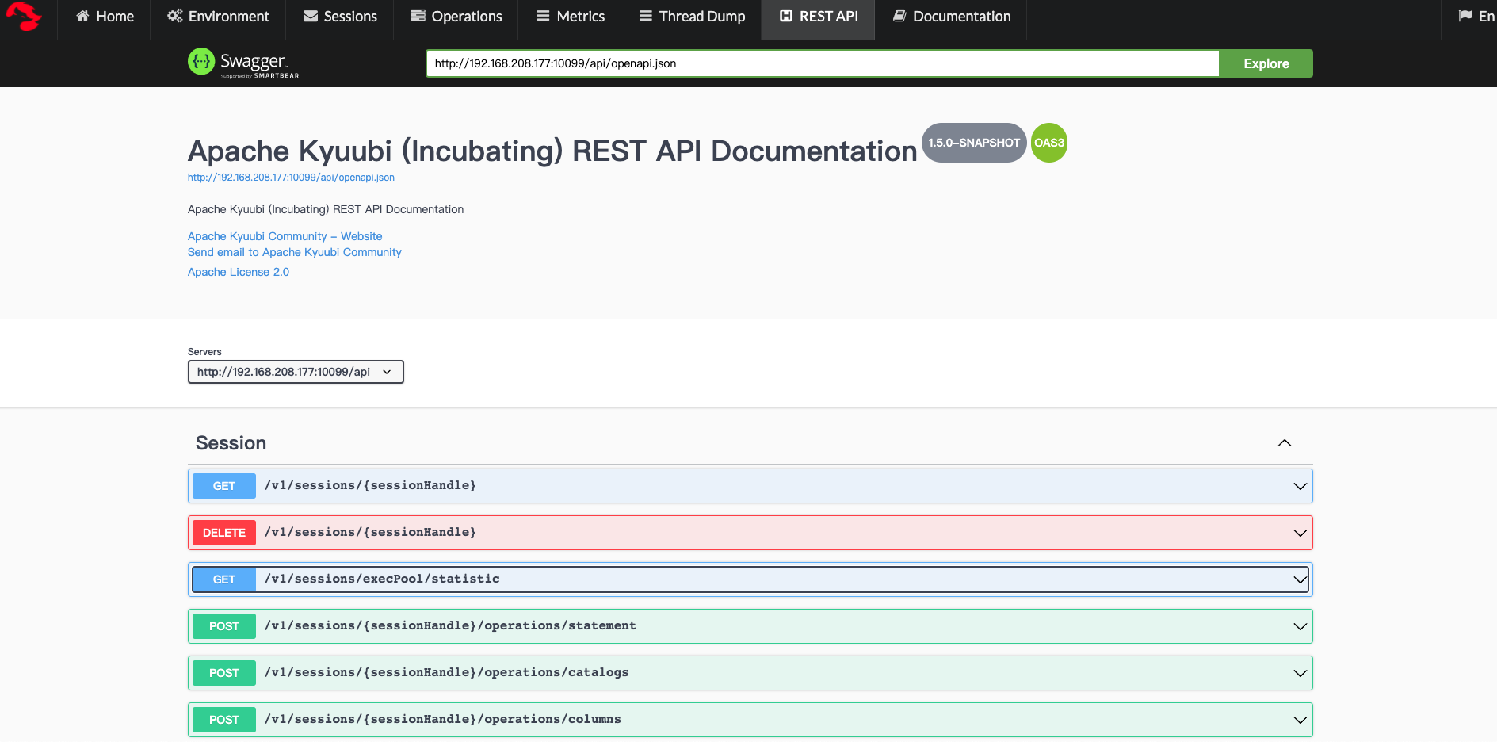Screen dimensions: 1497x742
Task: Click the red DELETE method badge
Action: [x=224, y=533]
